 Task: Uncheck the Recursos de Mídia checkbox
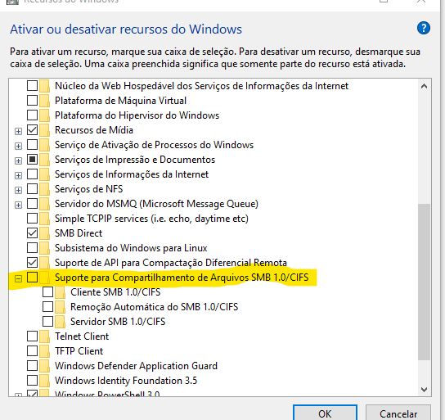click(x=32, y=130)
